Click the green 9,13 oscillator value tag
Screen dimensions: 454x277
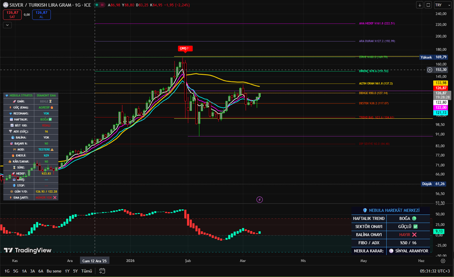(x=439, y=231)
